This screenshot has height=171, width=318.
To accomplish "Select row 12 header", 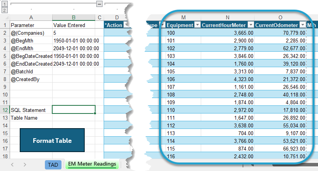I will click(5, 110).
